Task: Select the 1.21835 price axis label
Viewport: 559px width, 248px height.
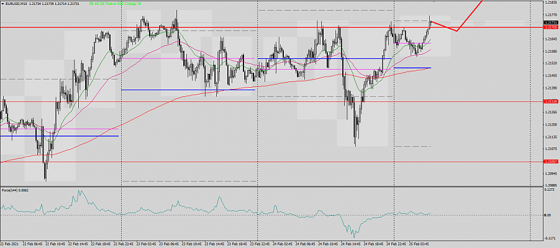Action: (x=551, y=2)
